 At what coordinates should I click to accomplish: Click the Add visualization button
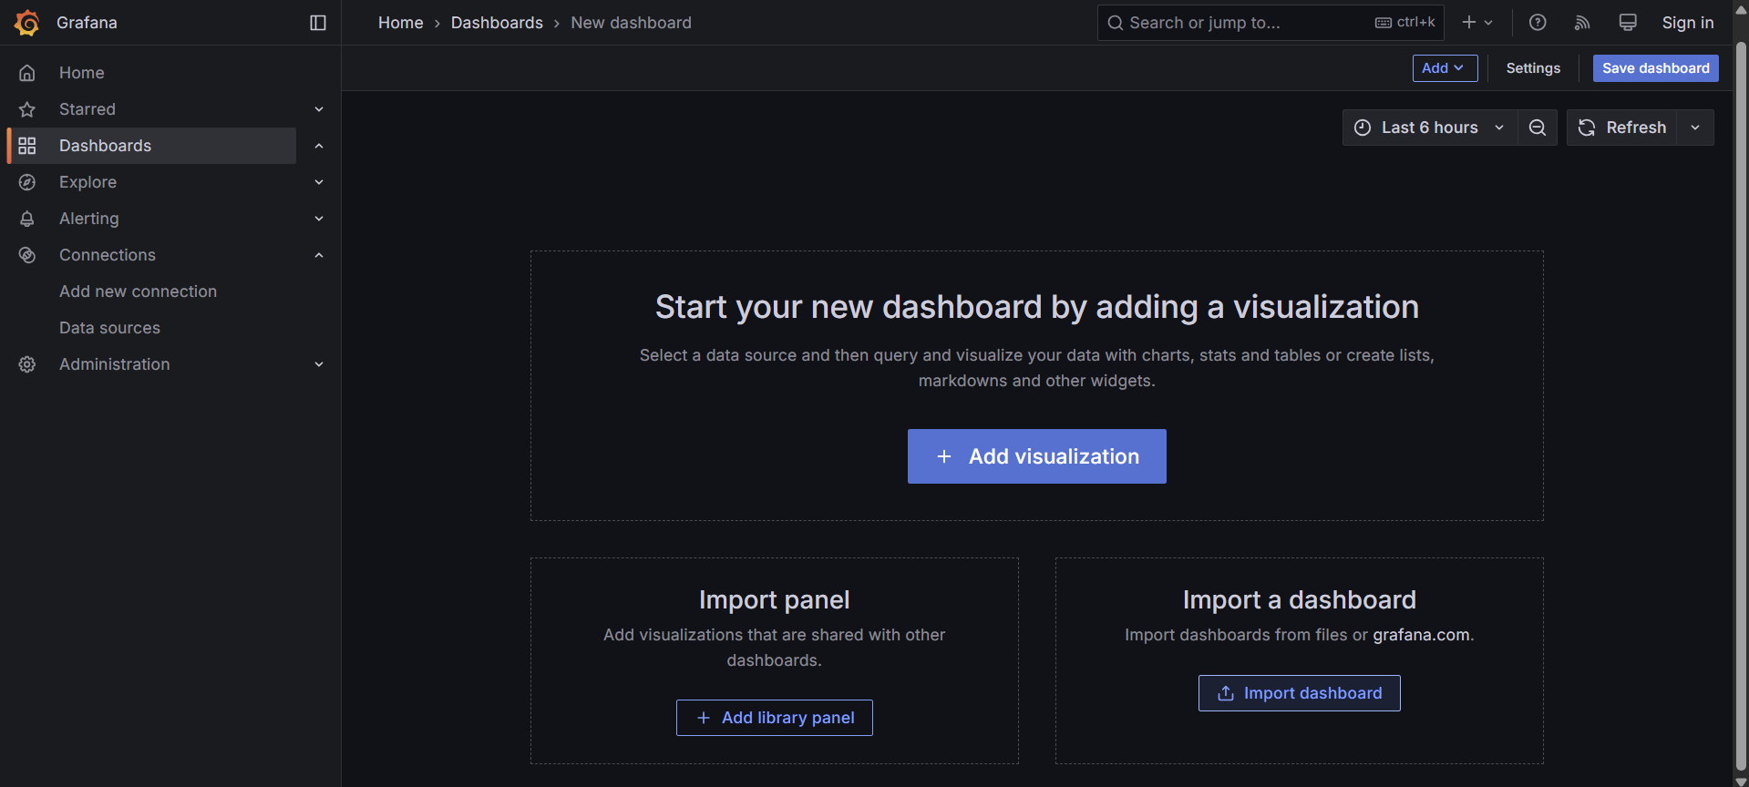pos(1036,456)
